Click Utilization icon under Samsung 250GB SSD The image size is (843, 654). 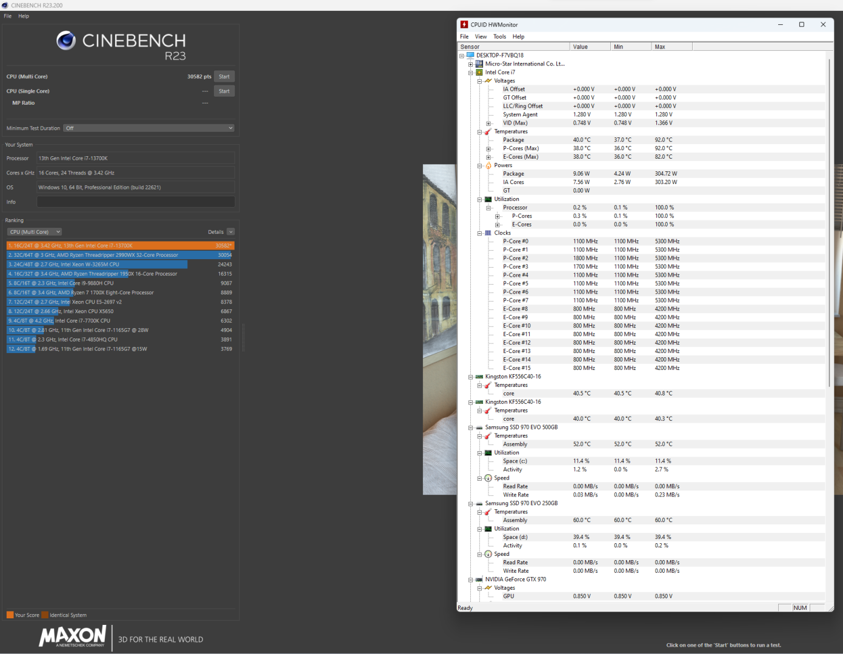click(488, 529)
